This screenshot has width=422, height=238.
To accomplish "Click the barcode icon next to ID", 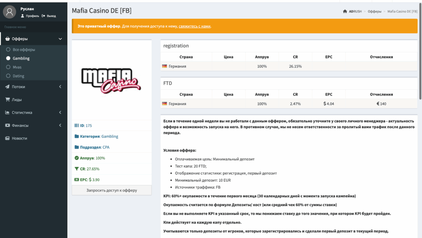I will [x=77, y=125].
